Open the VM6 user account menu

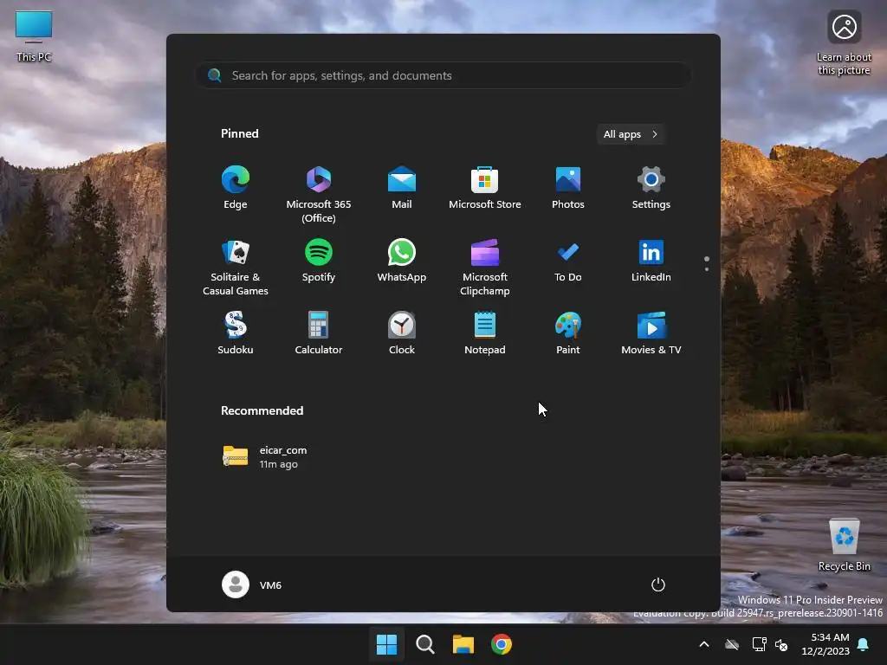[252, 584]
